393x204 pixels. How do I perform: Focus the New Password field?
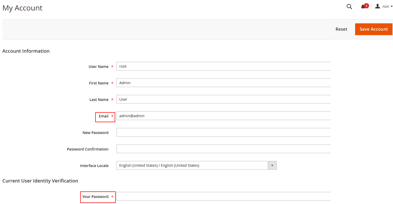pos(223,132)
